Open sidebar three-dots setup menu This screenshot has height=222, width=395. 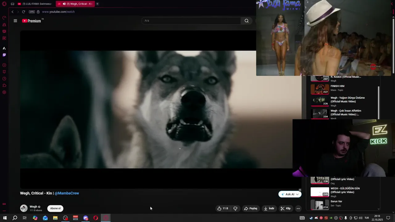[x=4, y=211]
